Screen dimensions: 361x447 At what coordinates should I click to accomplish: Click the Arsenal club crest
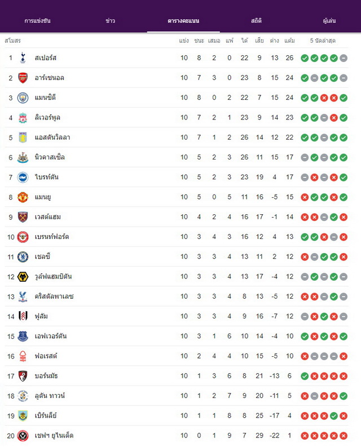(23, 78)
